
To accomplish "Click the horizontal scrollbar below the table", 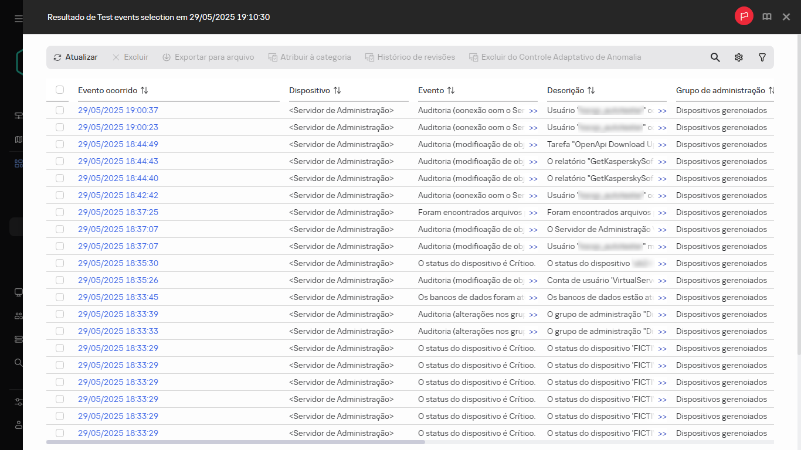I will tap(235, 442).
